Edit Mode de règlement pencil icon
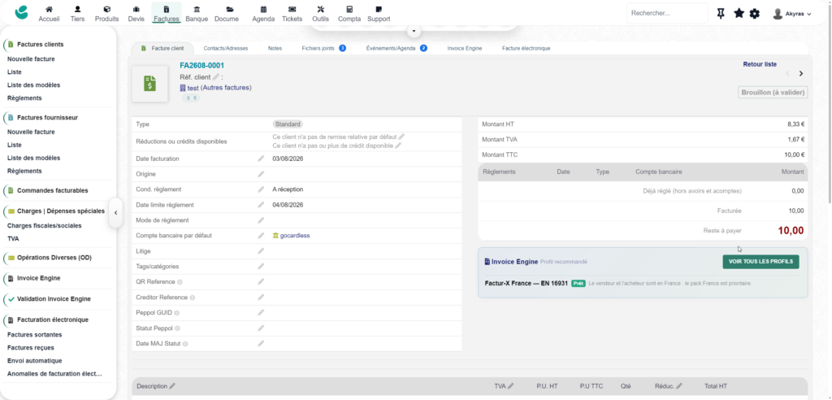This screenshot has width=832, height=400. pos(261,220)
